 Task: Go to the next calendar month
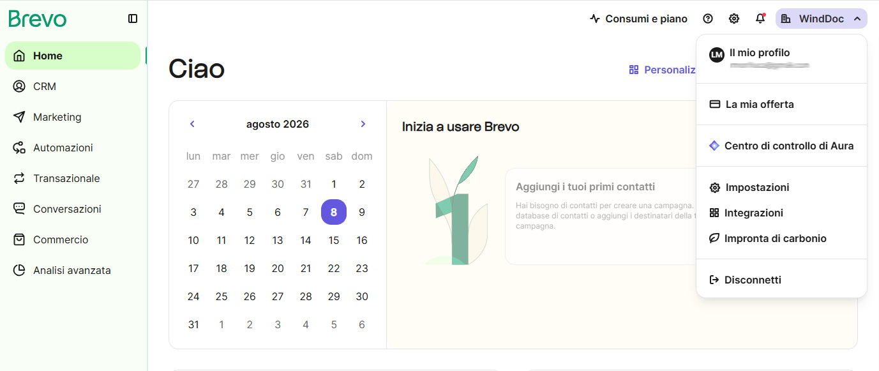(363, 124)
